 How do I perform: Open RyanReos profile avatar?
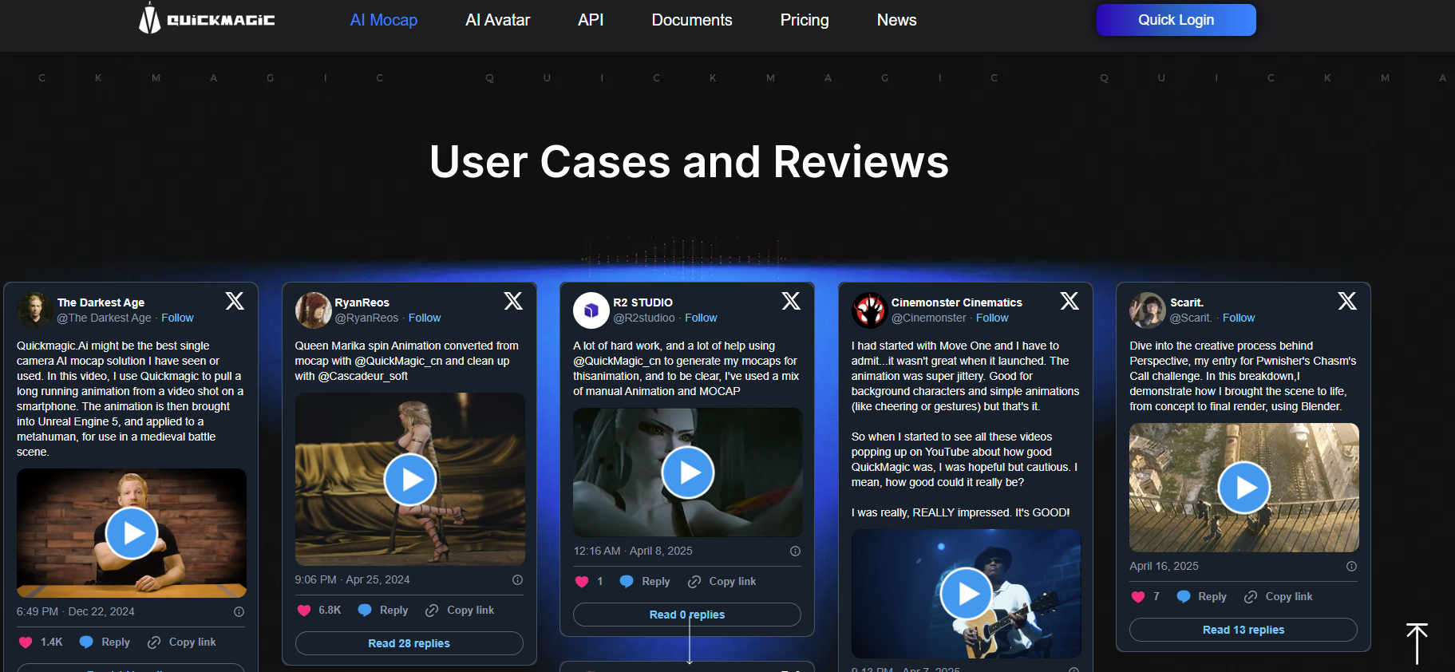[x=314, y=310]
